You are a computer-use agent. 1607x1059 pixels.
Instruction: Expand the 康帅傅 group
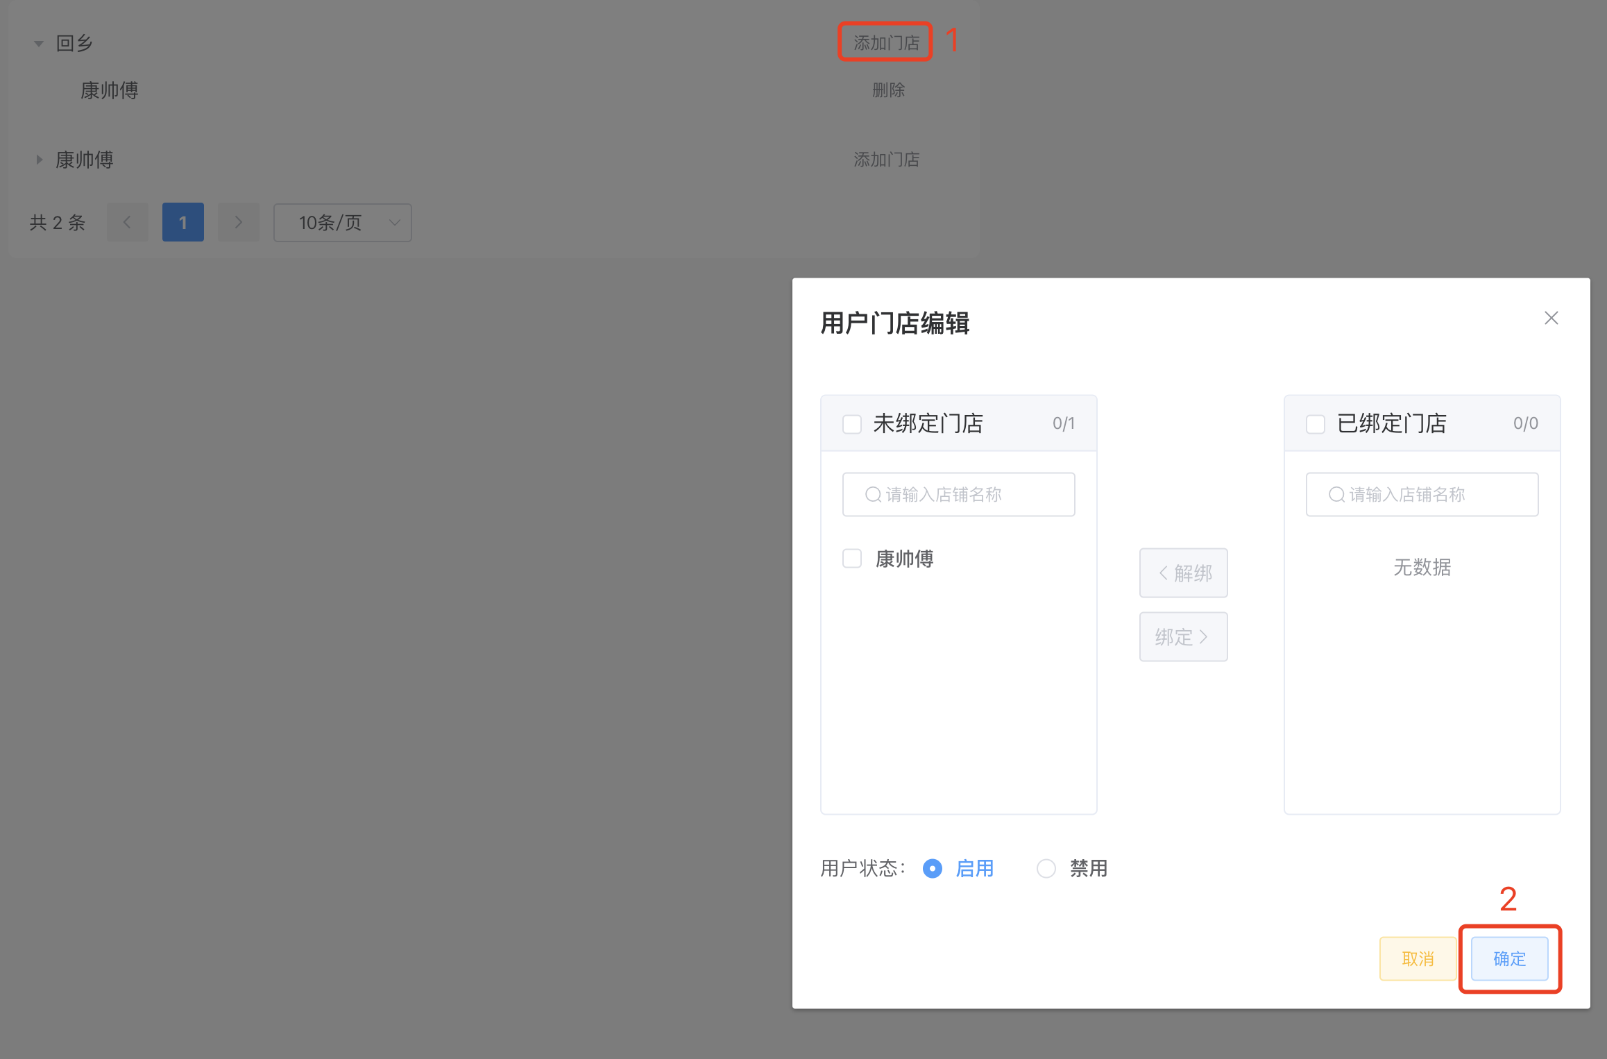39,160
